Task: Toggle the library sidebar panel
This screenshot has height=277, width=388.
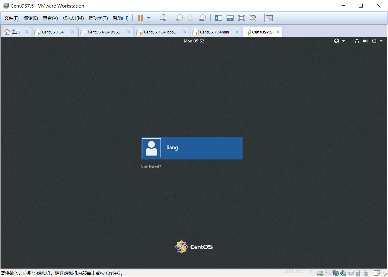Action: pyautogui.click(x=218, y=18)
